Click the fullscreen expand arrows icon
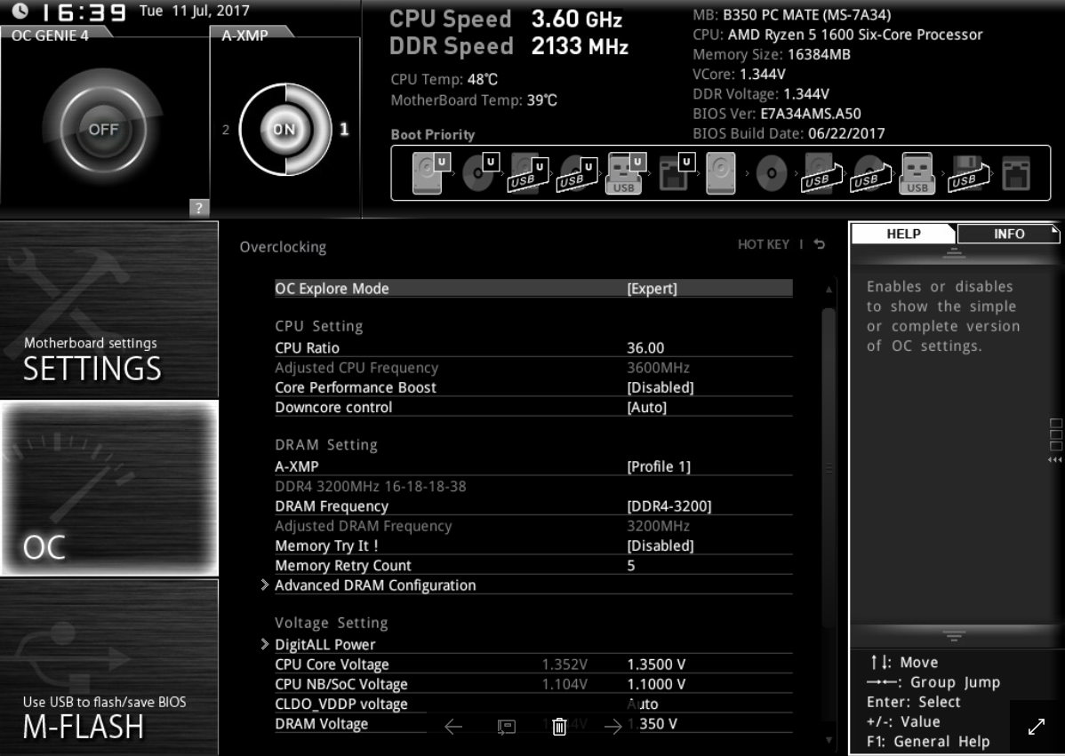 coord(1037,727)
